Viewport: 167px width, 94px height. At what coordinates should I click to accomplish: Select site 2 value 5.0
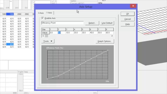pyautogui.click(x=62, y=33)
